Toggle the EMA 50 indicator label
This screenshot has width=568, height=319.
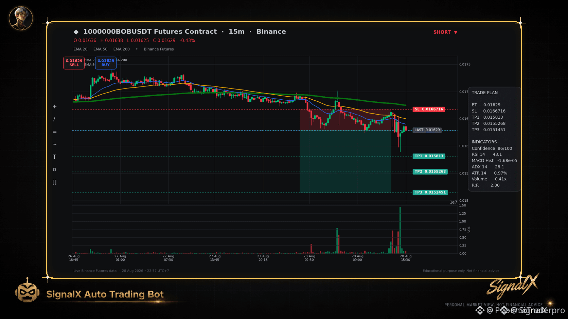[101, 49]
